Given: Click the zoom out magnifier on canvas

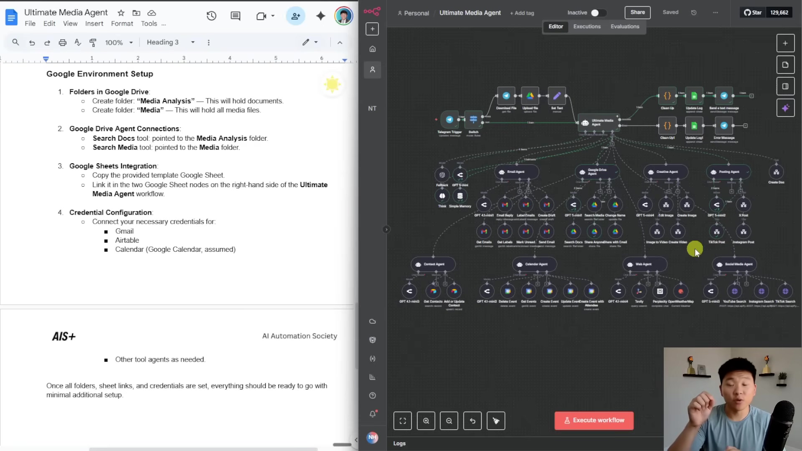Looking at the screenshot, I should [x=449, y=421].
